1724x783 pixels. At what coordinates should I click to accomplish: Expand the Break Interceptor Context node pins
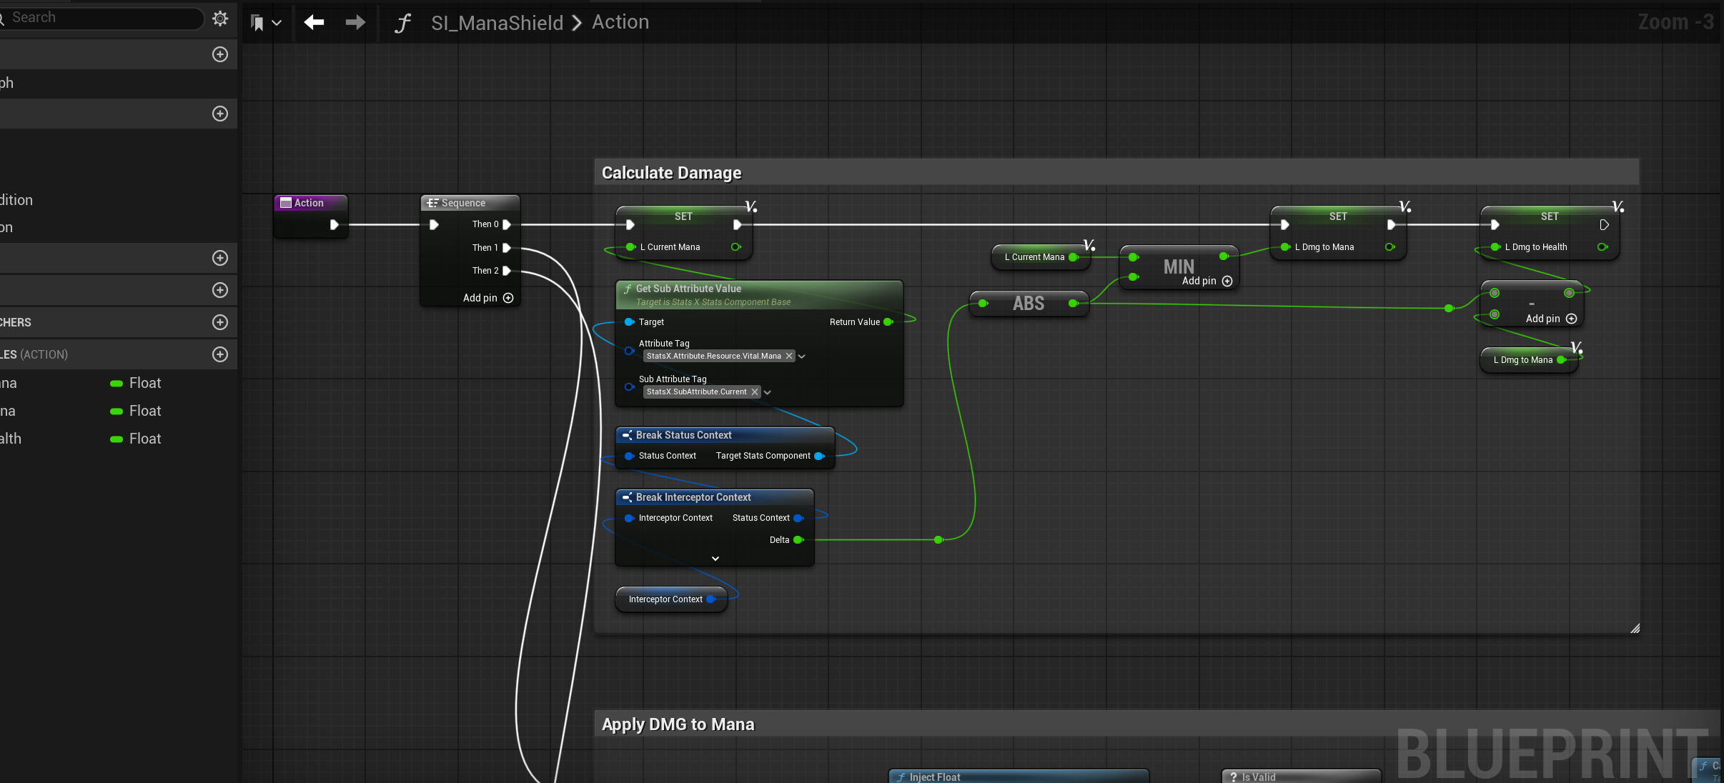(715, 559)
